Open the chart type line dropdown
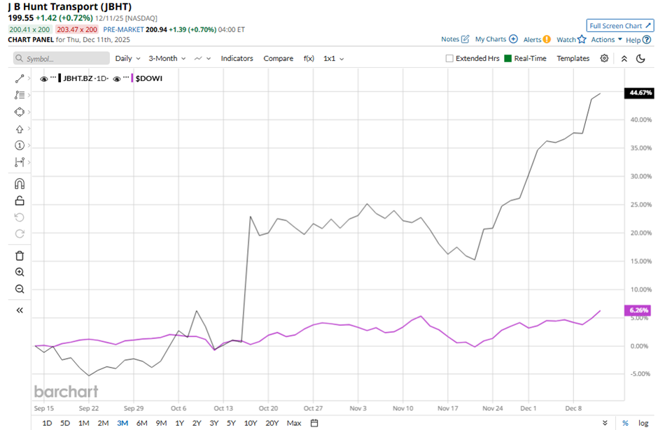 coord(202,58)
